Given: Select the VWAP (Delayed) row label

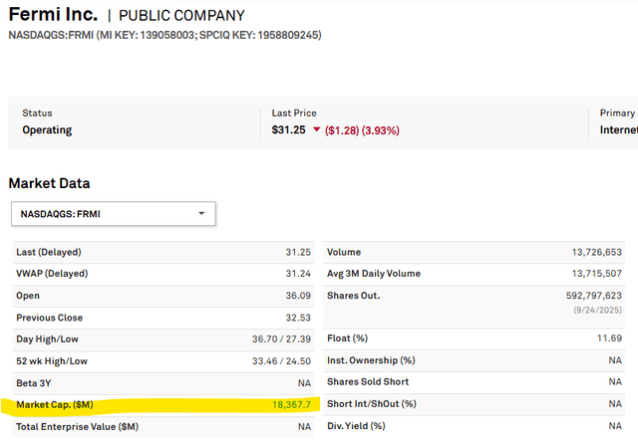Looking at the screenshot, I should (52, 274).
